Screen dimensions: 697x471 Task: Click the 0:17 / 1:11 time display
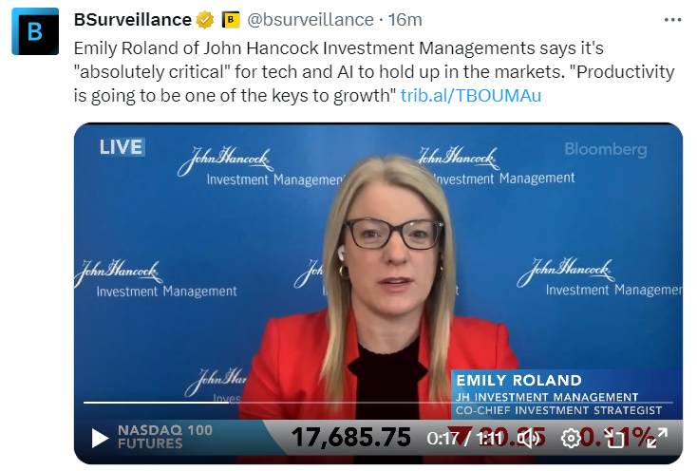(464, 439)
